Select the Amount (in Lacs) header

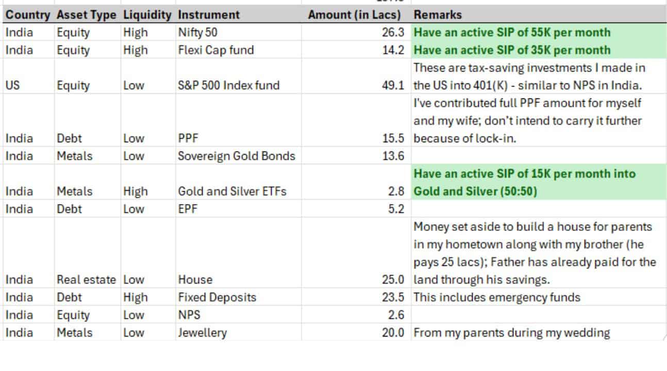tap(354, 15)
